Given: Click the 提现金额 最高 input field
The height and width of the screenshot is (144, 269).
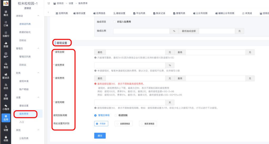Looking at the screenshot, I should point(215,52).
